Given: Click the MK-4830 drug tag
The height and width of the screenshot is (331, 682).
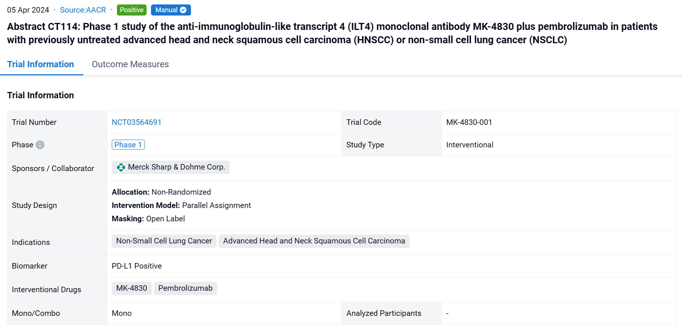Looking at the screenshot, I should (131, 288).
